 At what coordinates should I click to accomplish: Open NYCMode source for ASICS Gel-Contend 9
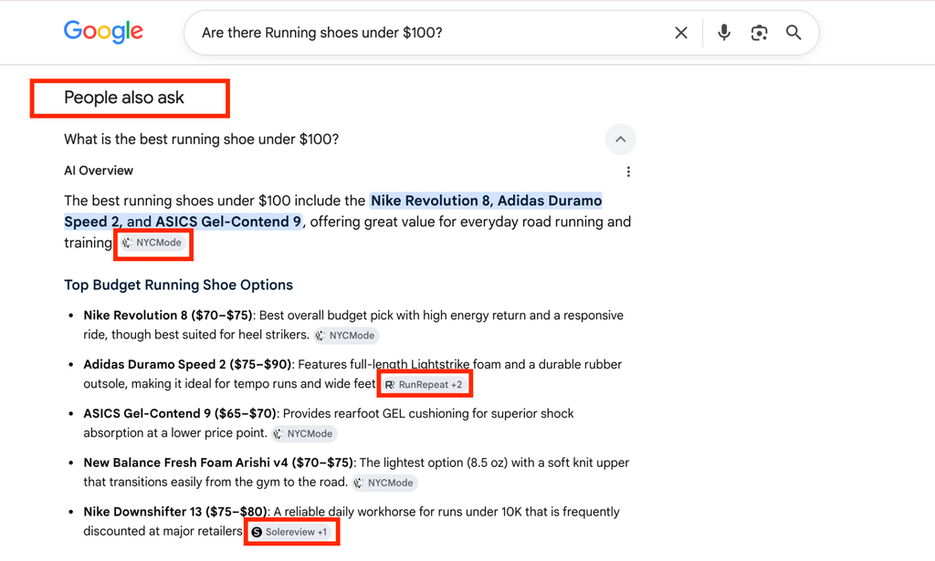(x=304, y=433)
